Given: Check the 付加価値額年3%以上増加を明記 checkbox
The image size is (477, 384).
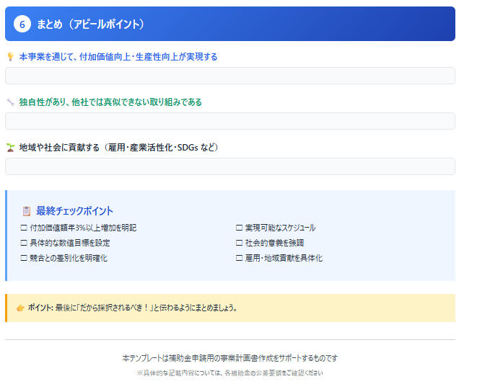Looking at the screenshot, I should click(x=24, y=228).
